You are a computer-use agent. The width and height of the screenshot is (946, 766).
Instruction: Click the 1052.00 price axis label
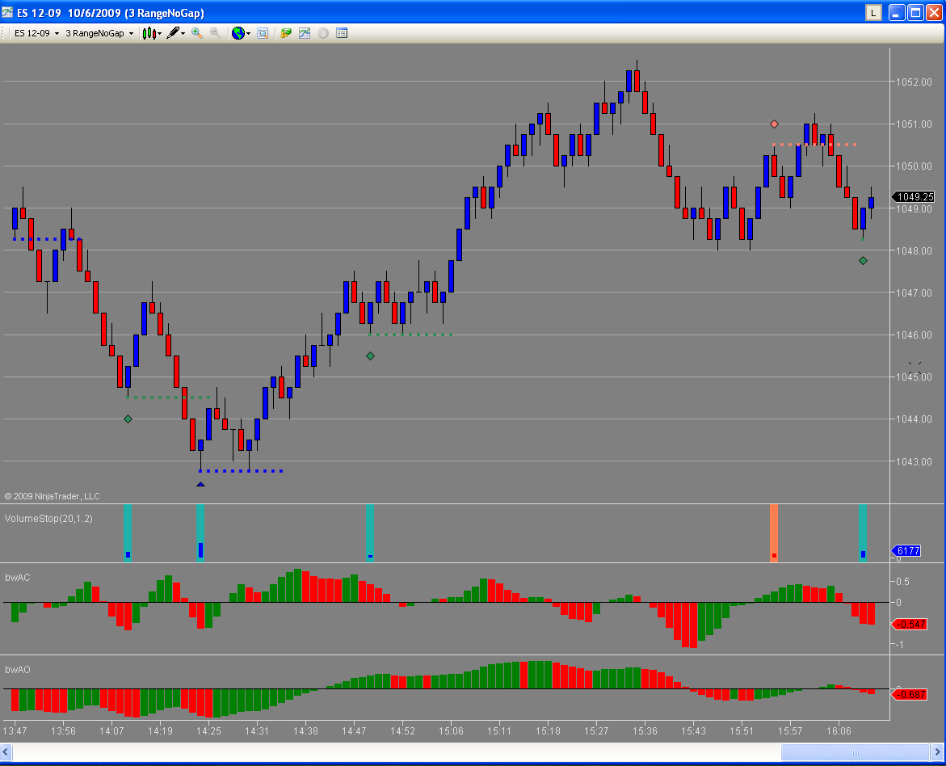pos(914,82)
